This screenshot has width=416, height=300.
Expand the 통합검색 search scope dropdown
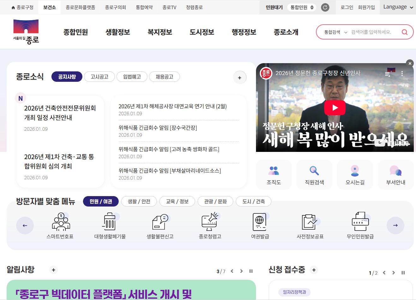336,32
